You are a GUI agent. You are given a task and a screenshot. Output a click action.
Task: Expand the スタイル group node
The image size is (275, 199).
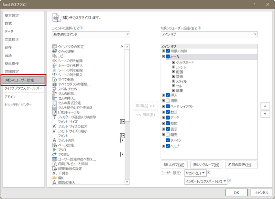tap(174, 81)
